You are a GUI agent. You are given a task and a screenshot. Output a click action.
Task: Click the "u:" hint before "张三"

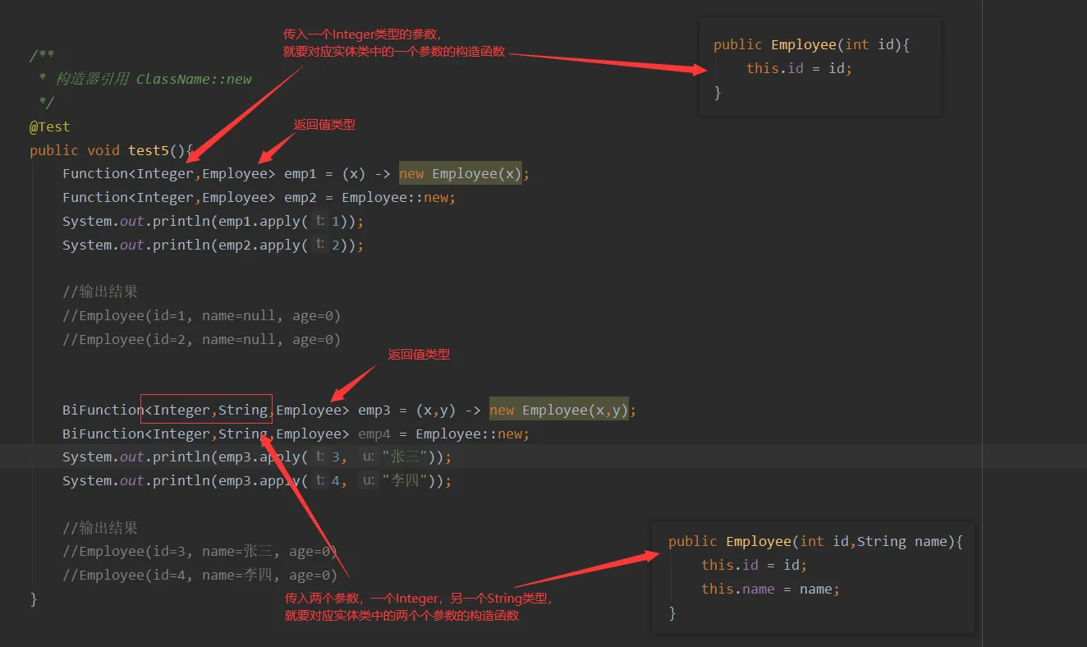coord(369,457)
